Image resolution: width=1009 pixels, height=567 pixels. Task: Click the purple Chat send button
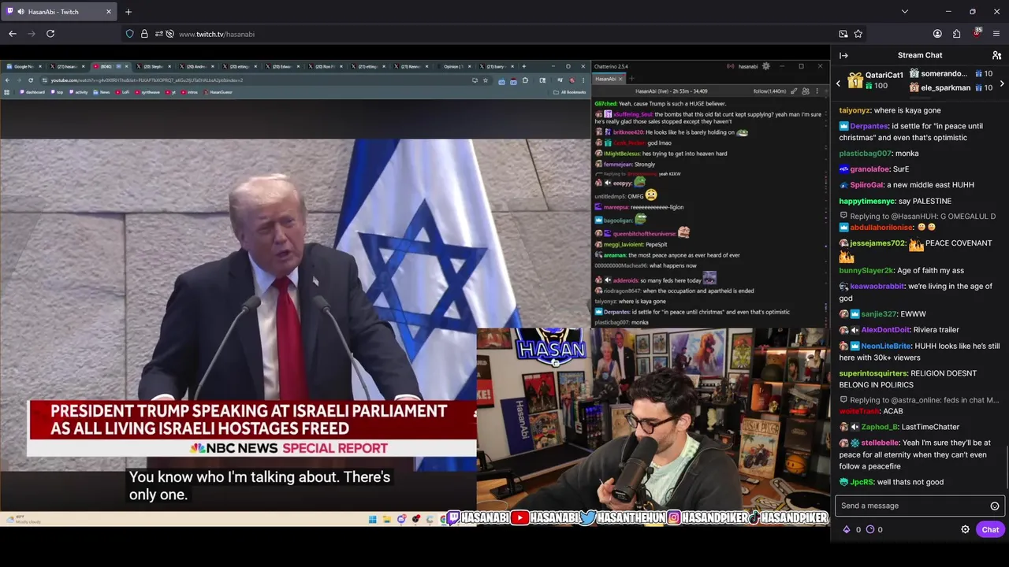click(x=990, y=529)
